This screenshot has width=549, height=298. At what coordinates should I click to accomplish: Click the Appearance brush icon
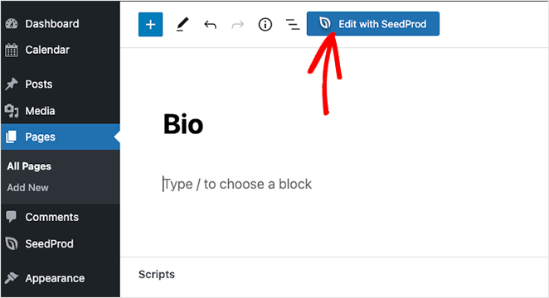pos(12,278)
